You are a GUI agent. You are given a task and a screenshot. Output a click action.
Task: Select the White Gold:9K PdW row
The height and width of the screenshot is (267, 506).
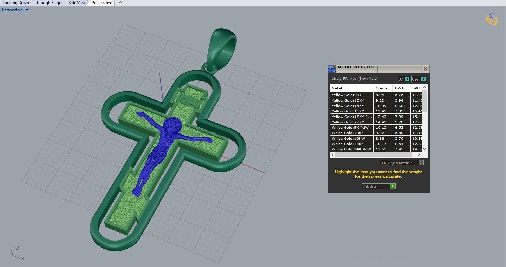tap(376, 127)
